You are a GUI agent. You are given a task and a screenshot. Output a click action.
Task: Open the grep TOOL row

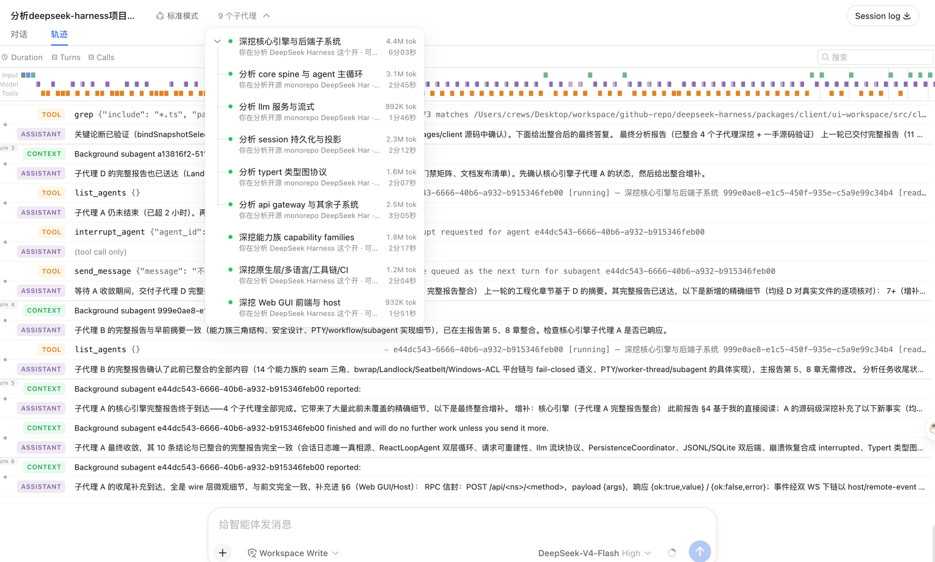467,114
